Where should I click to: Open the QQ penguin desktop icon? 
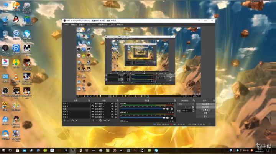(16, 21)
